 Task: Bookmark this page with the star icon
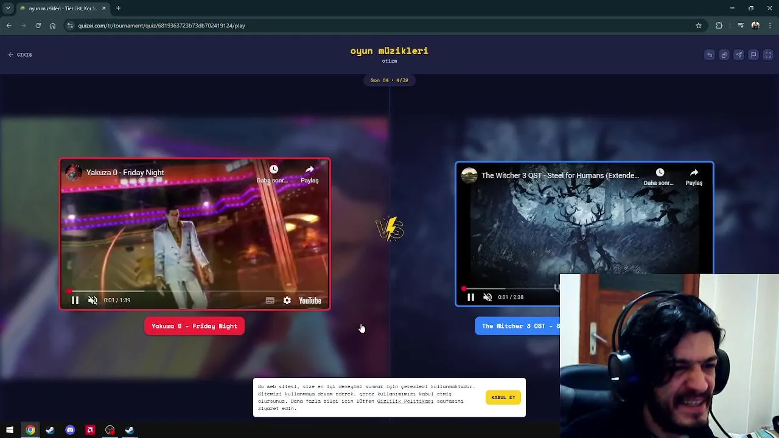[699, 26]
